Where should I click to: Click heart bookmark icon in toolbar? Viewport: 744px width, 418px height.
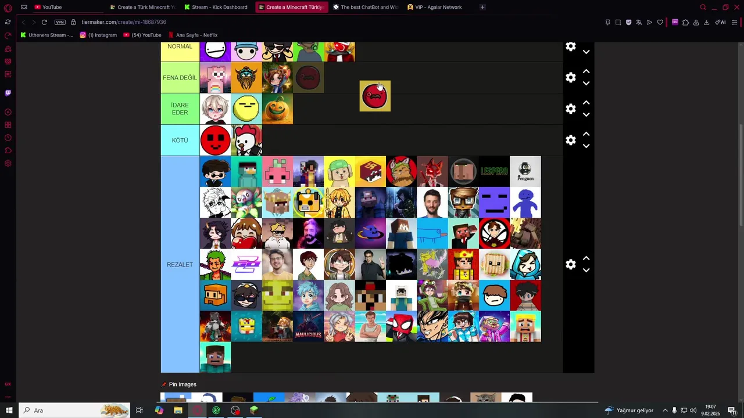[660, 22]
